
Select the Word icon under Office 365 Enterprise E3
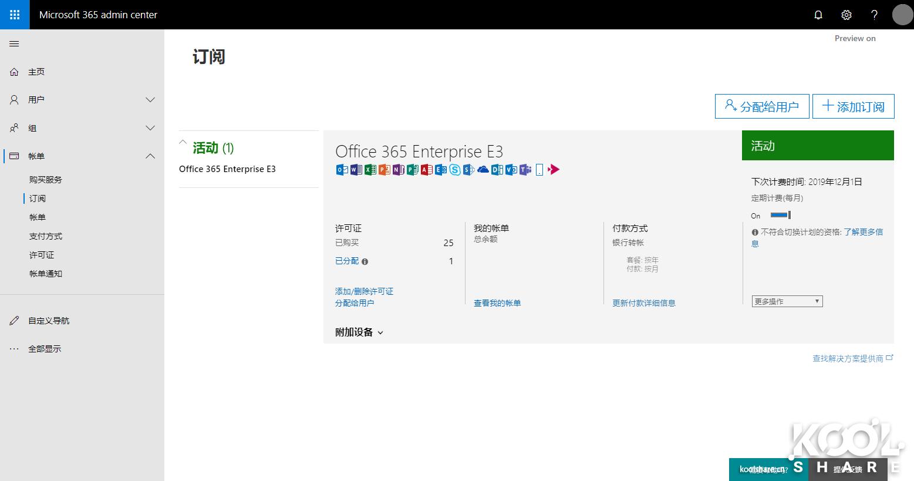click(x=355, y=170)
